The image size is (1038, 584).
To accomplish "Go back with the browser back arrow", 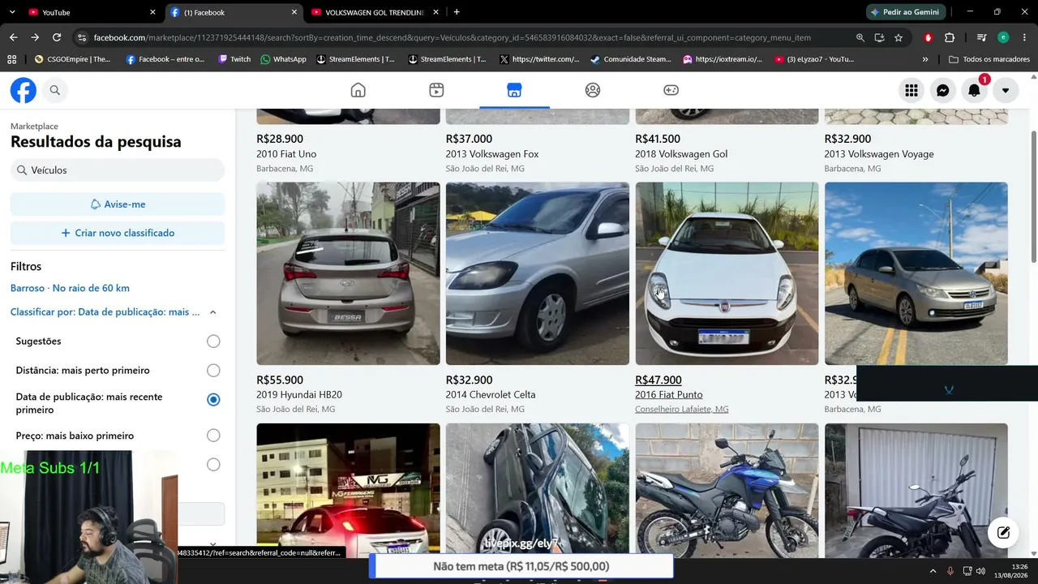I will 13,37.
